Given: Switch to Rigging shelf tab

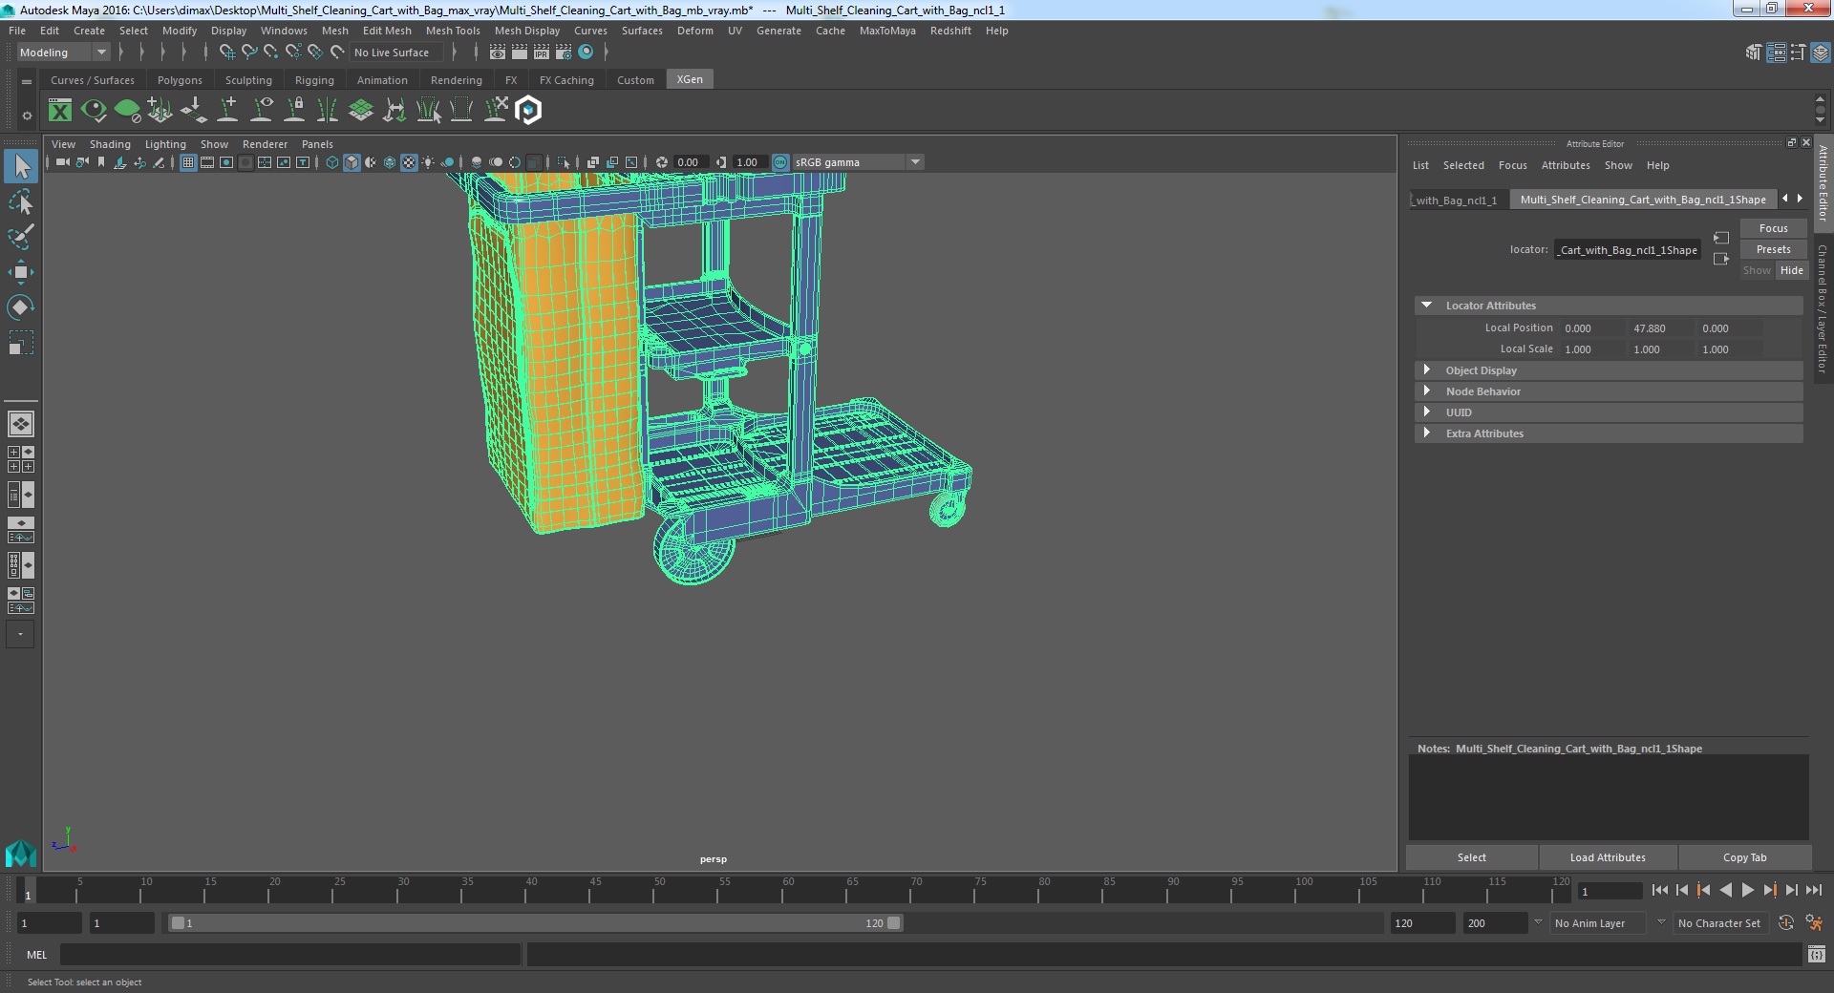Looking at the screenshot, I should [x=314, y=80].
